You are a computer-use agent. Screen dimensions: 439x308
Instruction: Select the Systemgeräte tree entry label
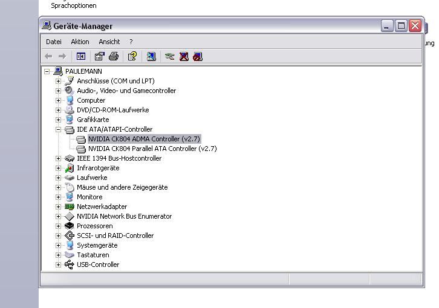[x=97, y=245]
